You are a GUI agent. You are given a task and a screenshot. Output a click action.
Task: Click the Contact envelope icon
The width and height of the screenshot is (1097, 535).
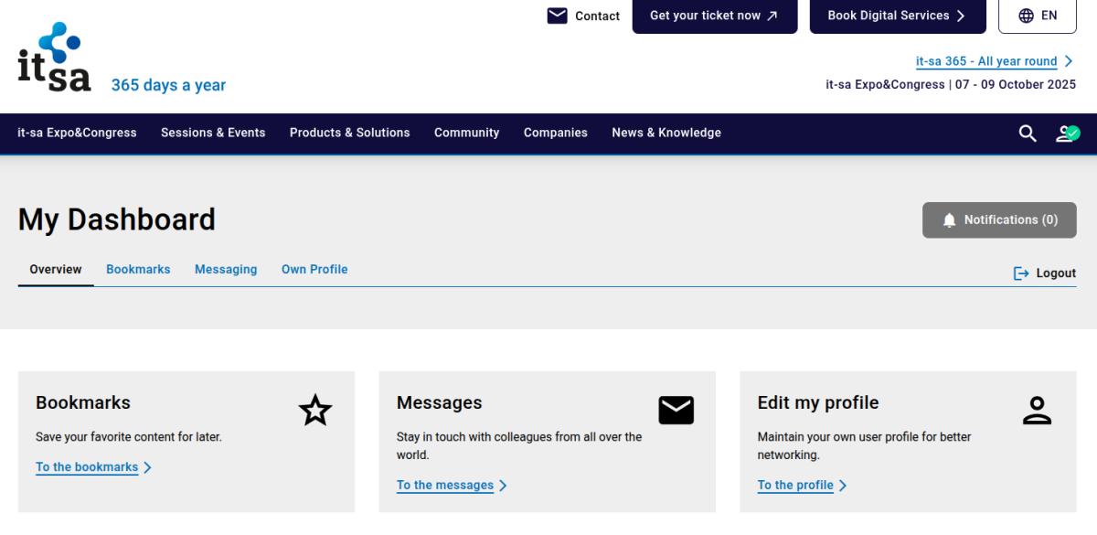(557, 16)
